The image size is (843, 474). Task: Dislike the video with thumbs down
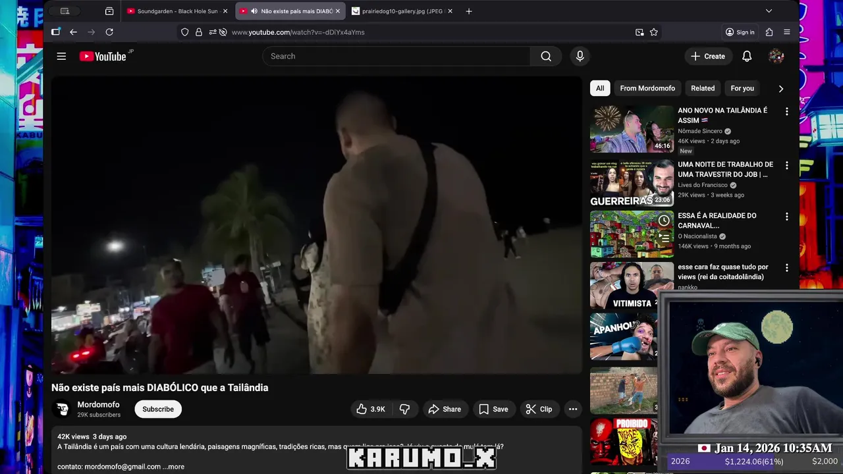[x=404, y=409]
